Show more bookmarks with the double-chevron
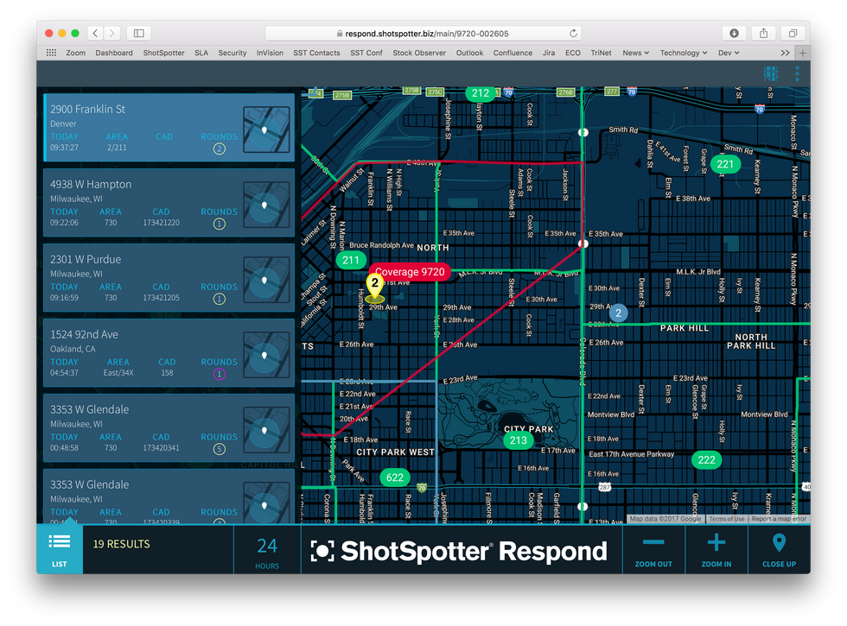Screen dimensions: 847x626 point(785,53)
